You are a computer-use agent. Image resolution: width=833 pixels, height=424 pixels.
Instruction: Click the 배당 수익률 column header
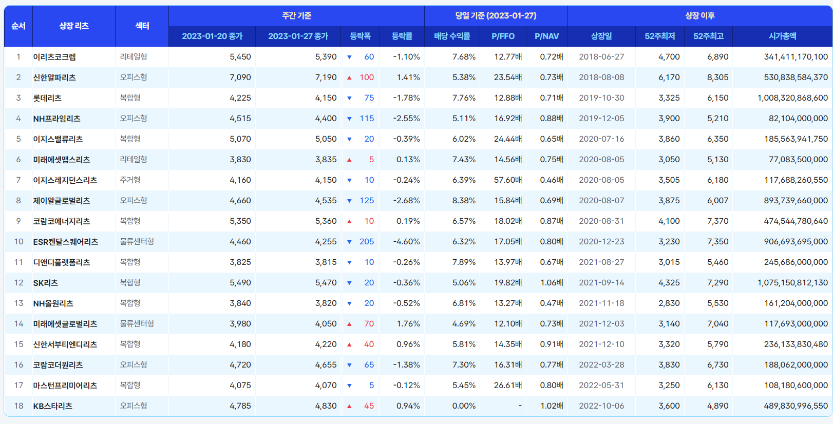point(452,36)
